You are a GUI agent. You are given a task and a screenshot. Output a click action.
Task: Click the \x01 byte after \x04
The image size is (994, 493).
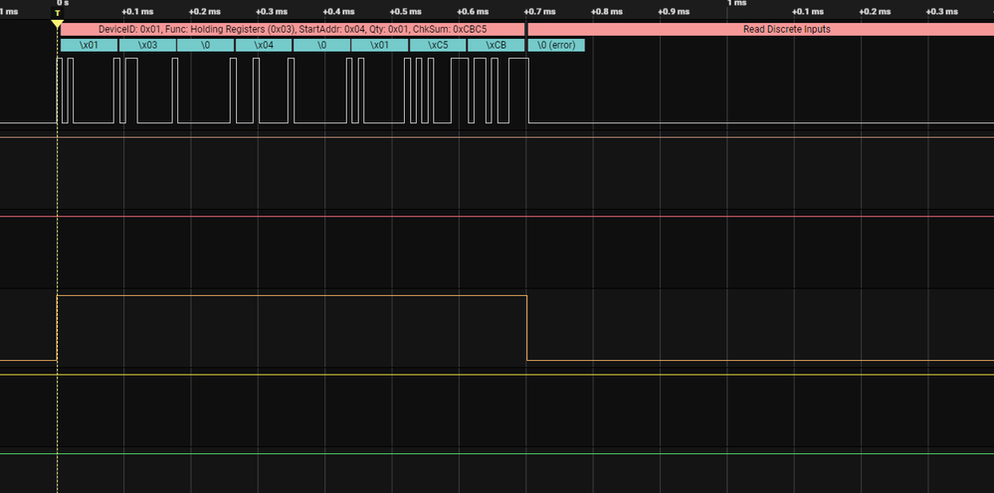tap(379, 45)
